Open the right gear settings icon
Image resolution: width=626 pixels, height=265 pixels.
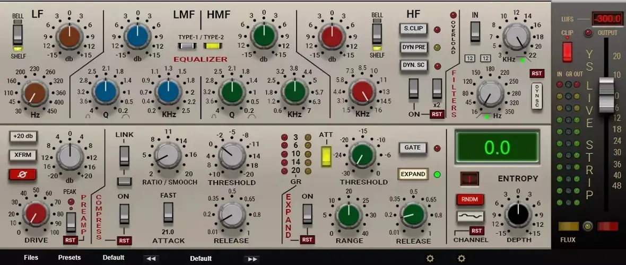pyautogui.click(x=462, y=259)
